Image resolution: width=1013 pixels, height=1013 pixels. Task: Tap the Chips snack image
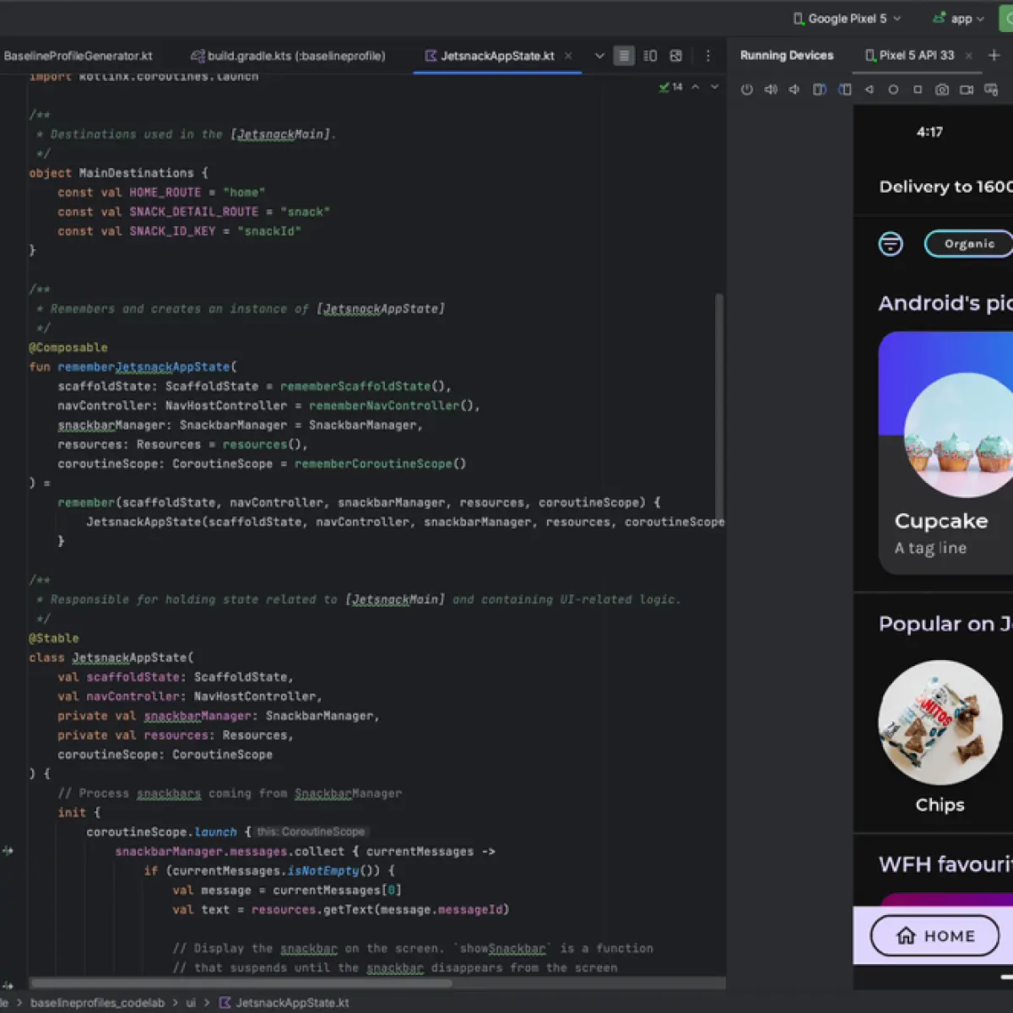(940, 723)
